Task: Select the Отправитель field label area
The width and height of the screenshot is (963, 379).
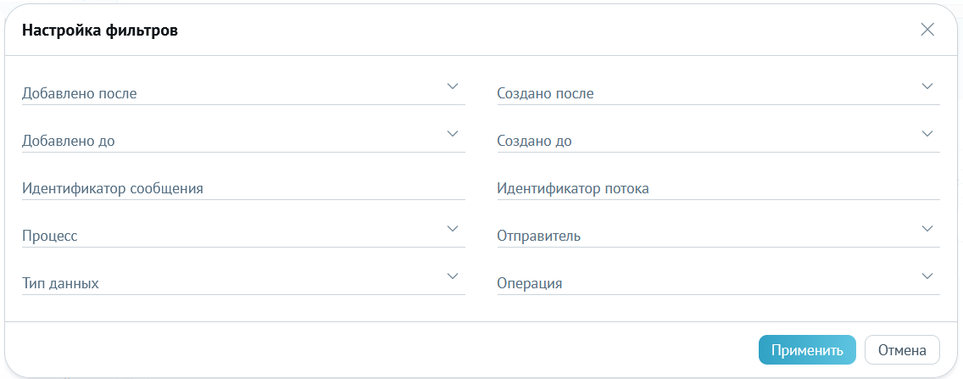Action: [538, 236]
